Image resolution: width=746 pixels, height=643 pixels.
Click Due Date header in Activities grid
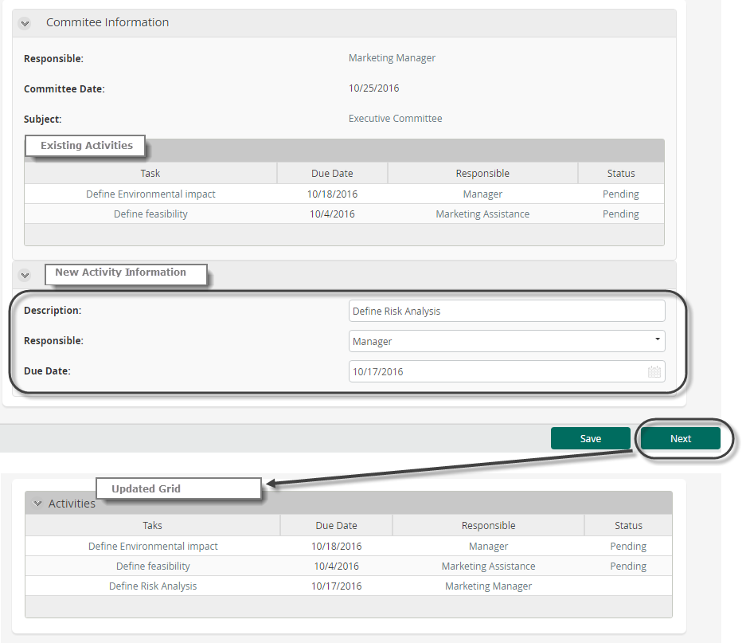(336, 525)
